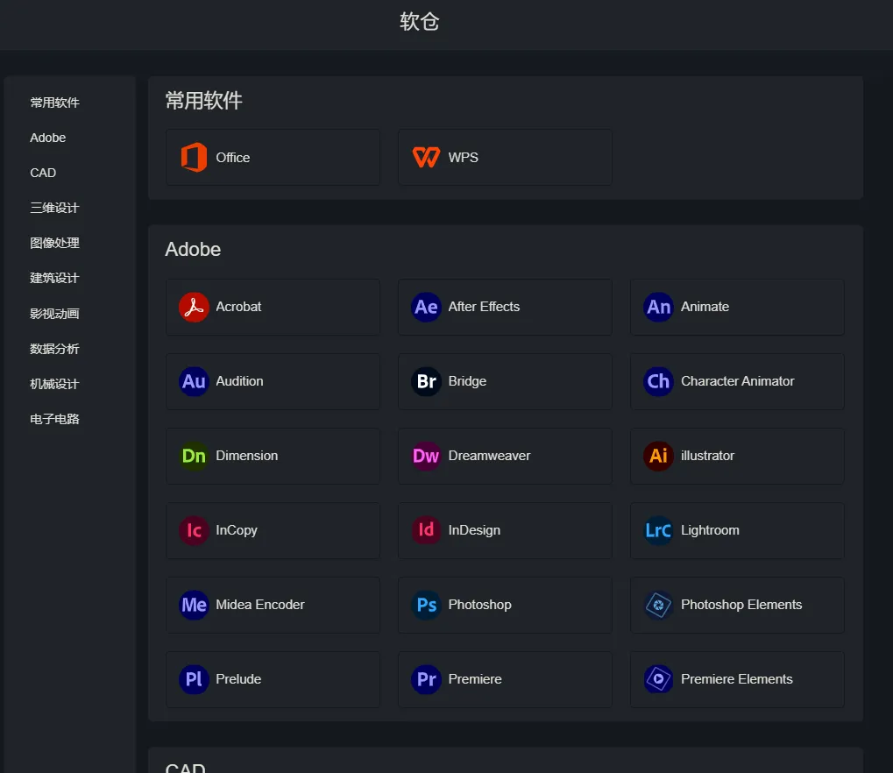
Task: Open 图像处理 sidebar category
Action: click(x=54, y=244)
